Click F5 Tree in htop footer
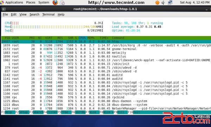 point(65,112)
